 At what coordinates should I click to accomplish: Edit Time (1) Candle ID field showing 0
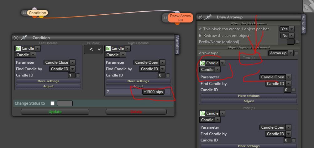(288, 90)
